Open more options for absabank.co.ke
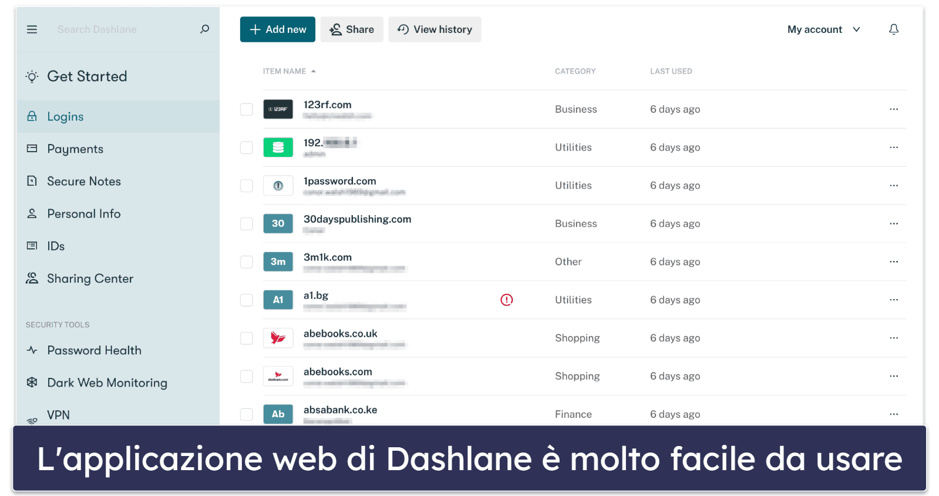This screenshot has width=939, height=496. (893, 414)
